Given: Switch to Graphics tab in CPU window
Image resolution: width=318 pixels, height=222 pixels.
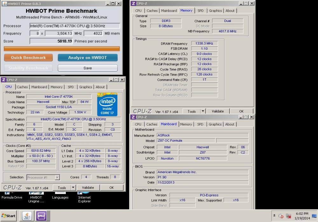Looking at the screenshot, I should tap(86, 87).
